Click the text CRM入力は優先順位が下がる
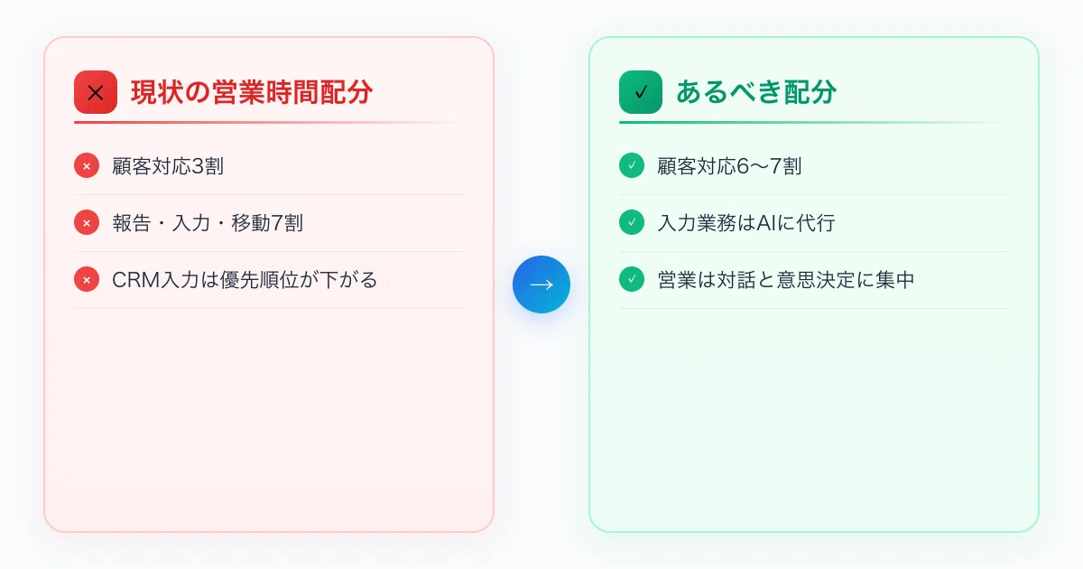This screenshot has width=1083, height=569. point(245,280)
